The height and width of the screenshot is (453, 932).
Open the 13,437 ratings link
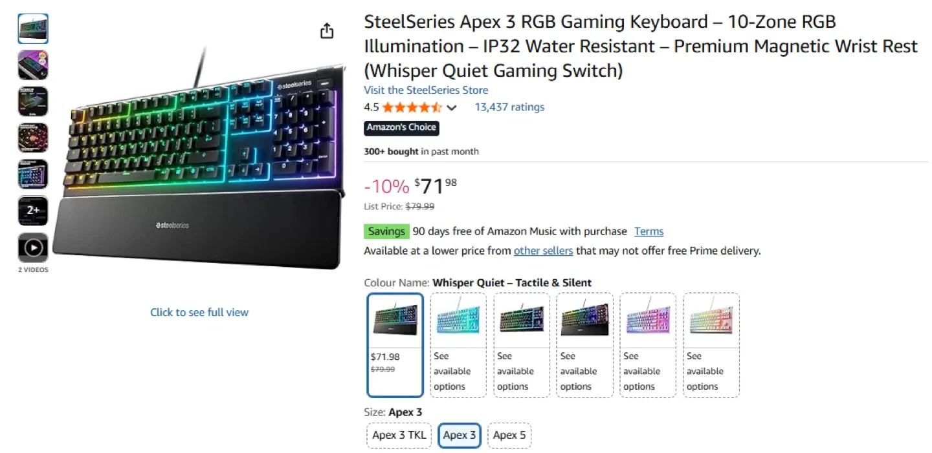pyautogui.click(x=509, y=107)
